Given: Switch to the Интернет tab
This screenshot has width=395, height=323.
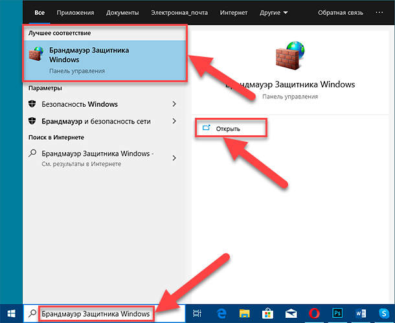Looking at the screenshot, I should [234, 12].
